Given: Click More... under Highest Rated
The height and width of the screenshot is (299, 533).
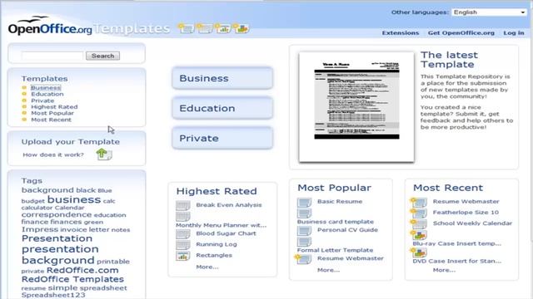Looking at the screenshot, I should (x=207, y=267).
